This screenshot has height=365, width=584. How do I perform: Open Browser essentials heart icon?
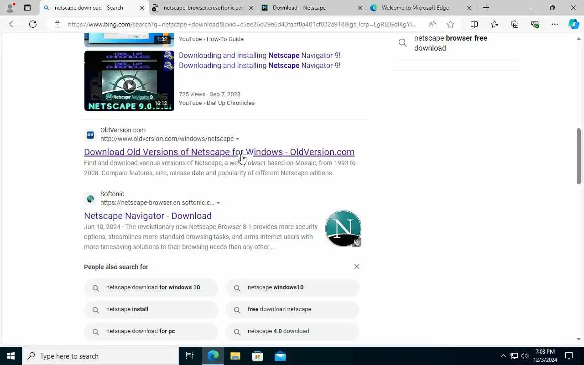(x=535, y=24)
